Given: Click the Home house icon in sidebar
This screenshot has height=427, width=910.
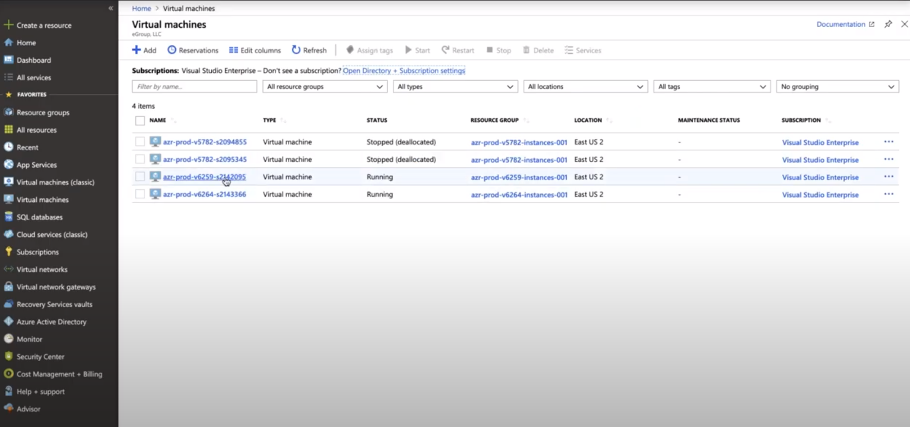Looking at the screenshot, I should (x=8, y=42).
